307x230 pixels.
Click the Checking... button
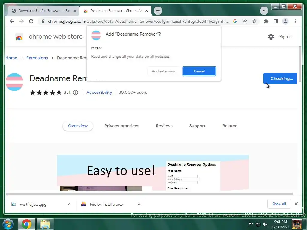(x=280, y=78)
